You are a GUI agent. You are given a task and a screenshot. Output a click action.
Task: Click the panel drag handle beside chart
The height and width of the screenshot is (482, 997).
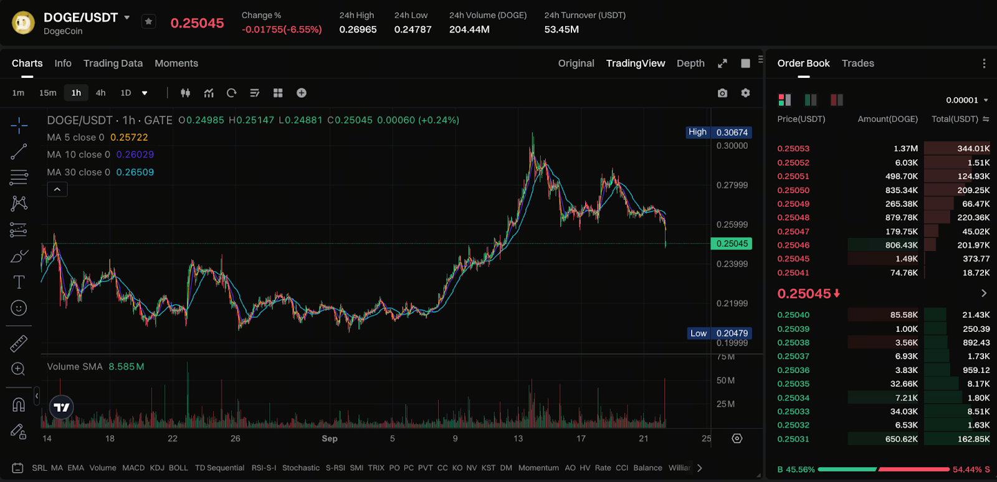click(x=761, y=60)
